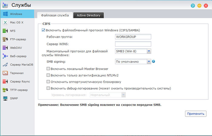212x136 pixels.
Task: Click the Рабочая группа WORKGROUP field
Action: [133, 37]
